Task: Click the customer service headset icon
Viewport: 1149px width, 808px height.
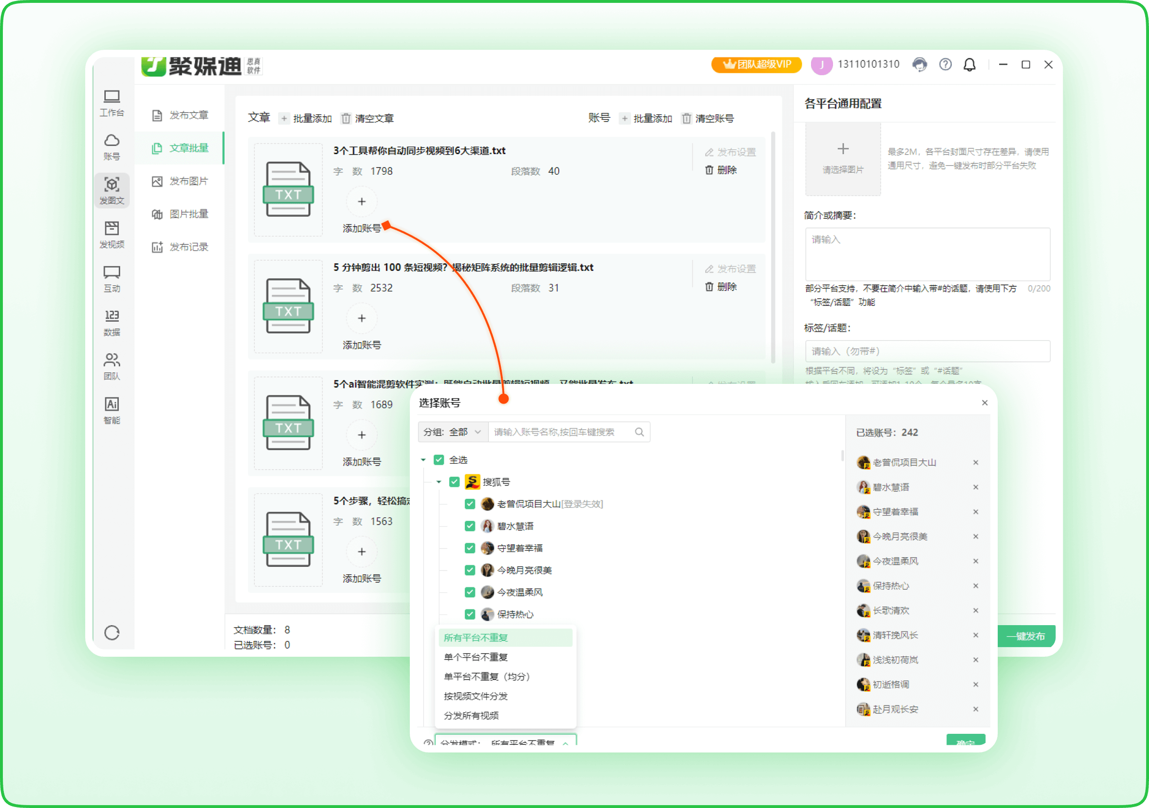Action: point(919,65)
